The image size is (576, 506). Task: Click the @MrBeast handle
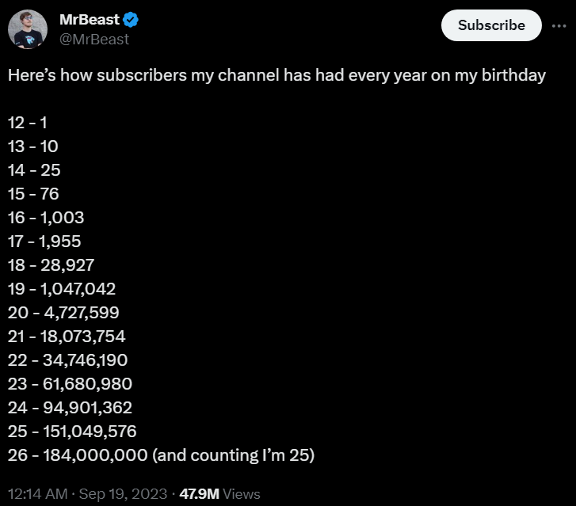[93, 39]
